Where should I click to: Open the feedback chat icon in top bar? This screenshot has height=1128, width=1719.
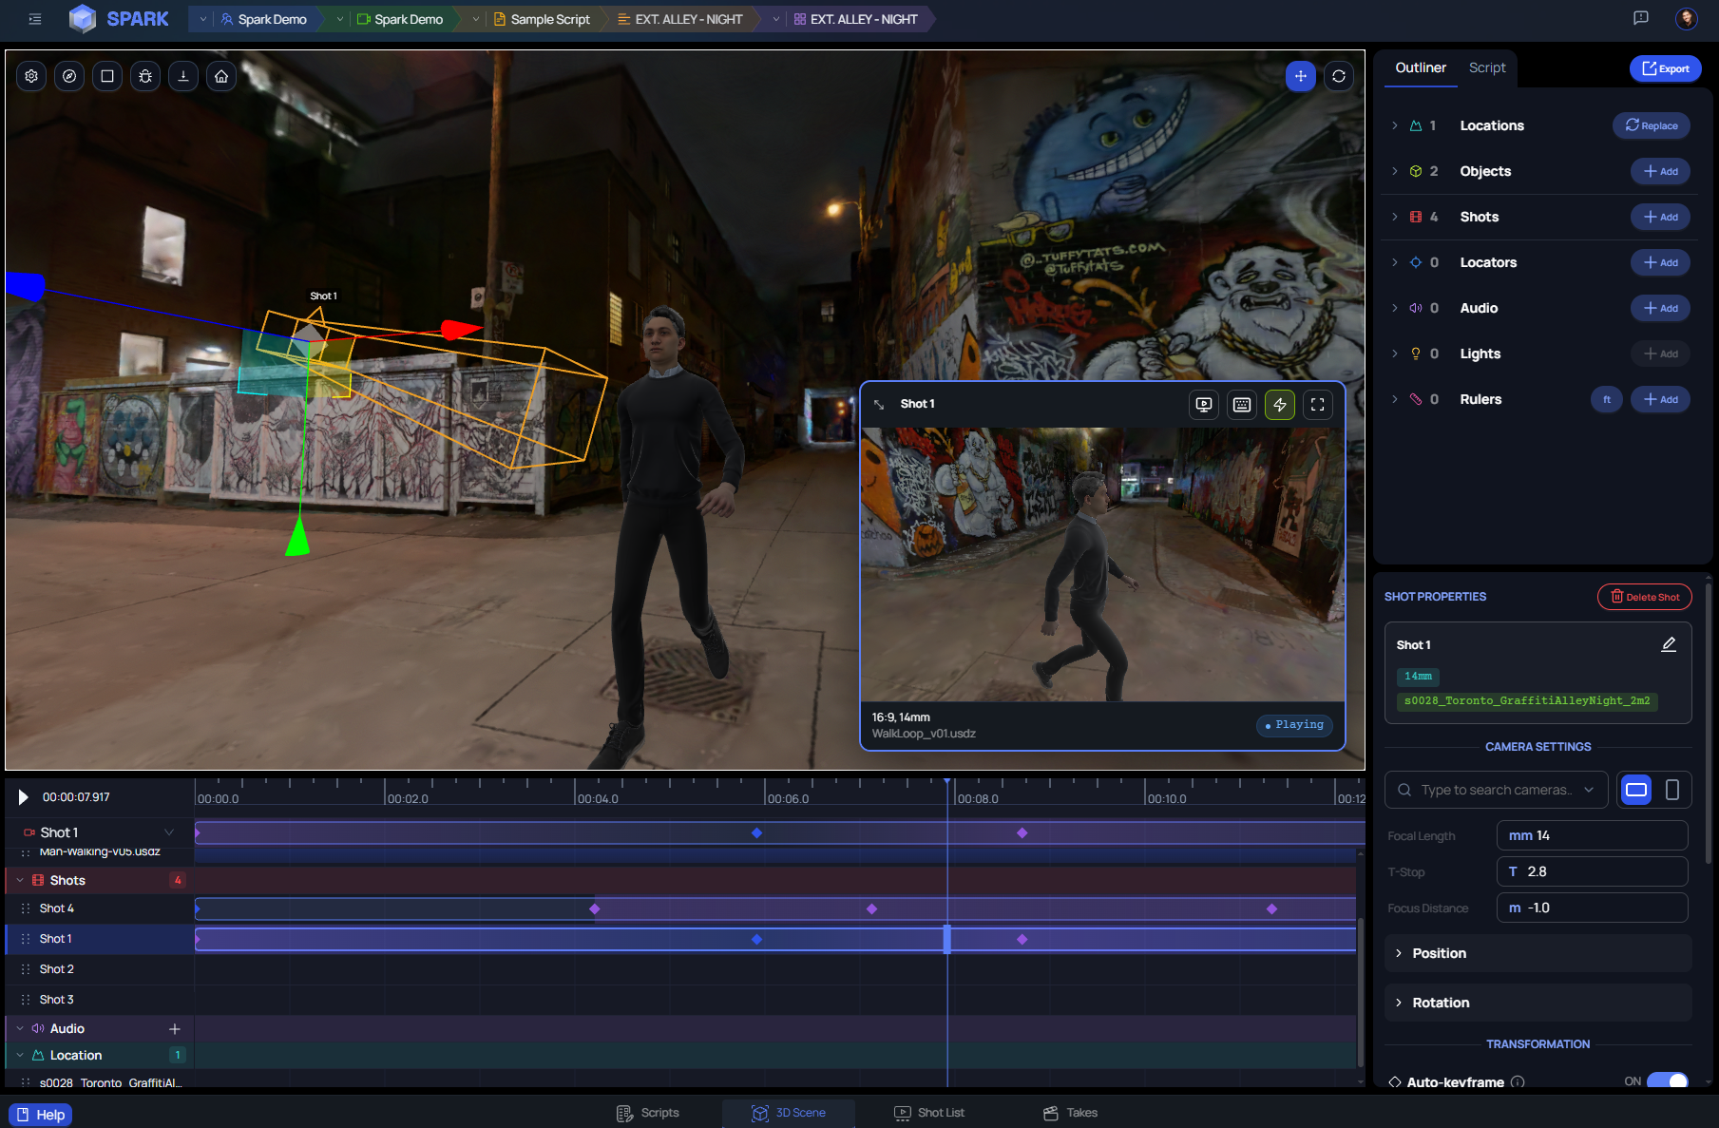[1641, 18]
